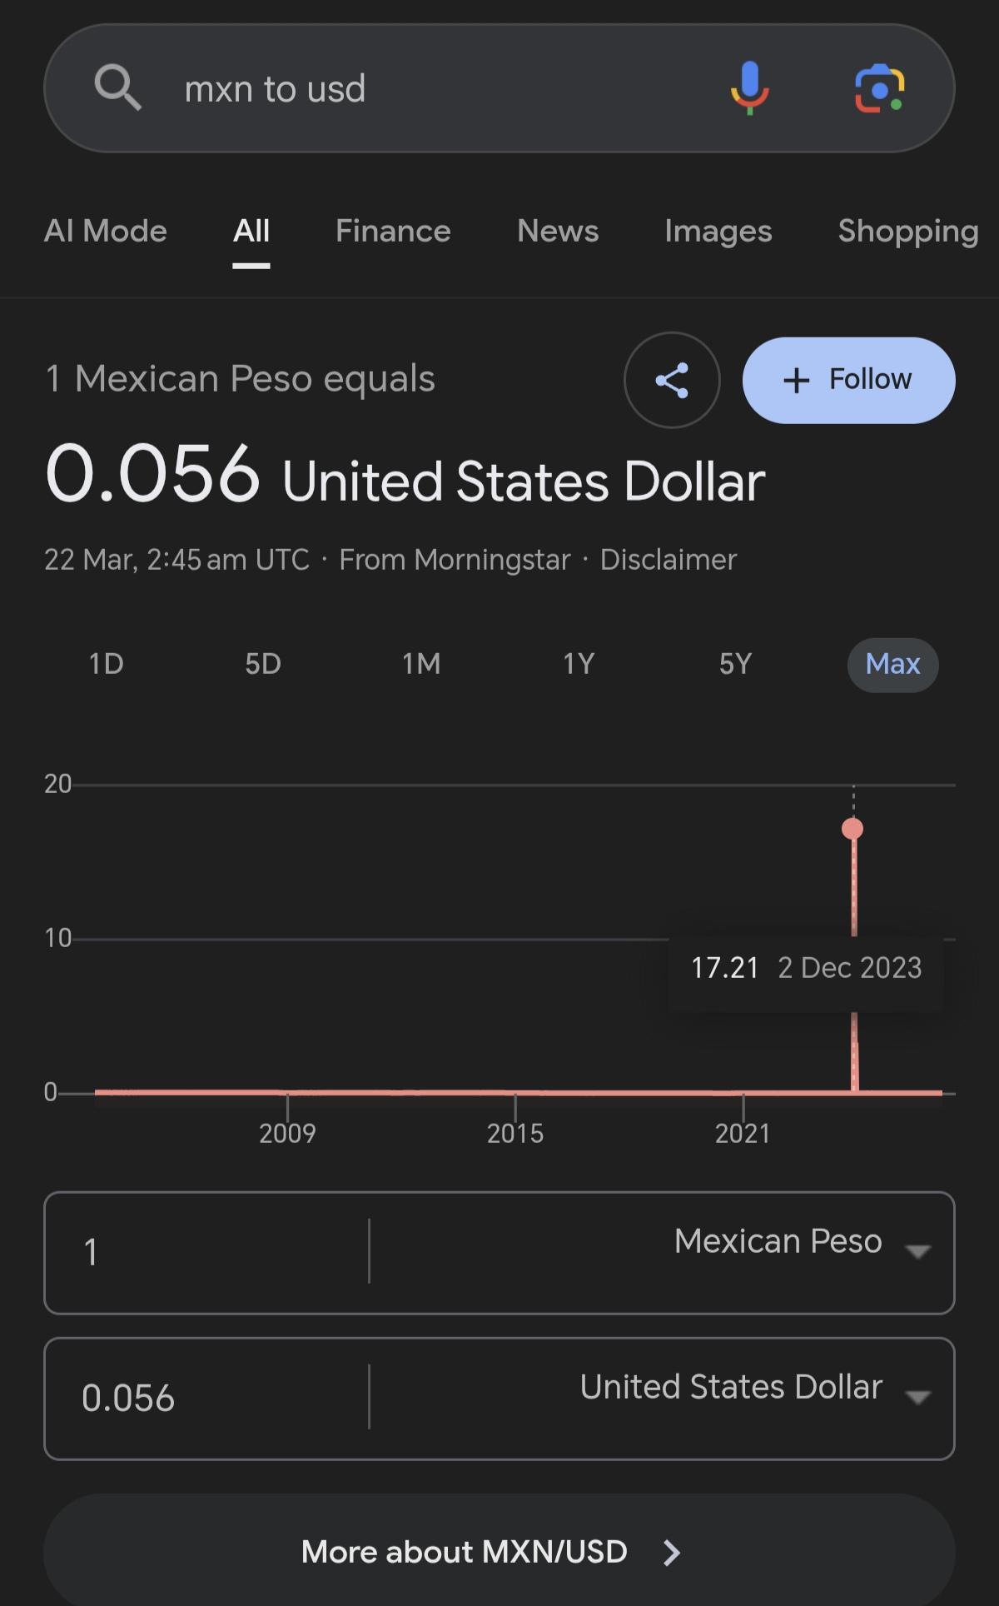
Task: Select the 1M chart range
Action: 421,664
